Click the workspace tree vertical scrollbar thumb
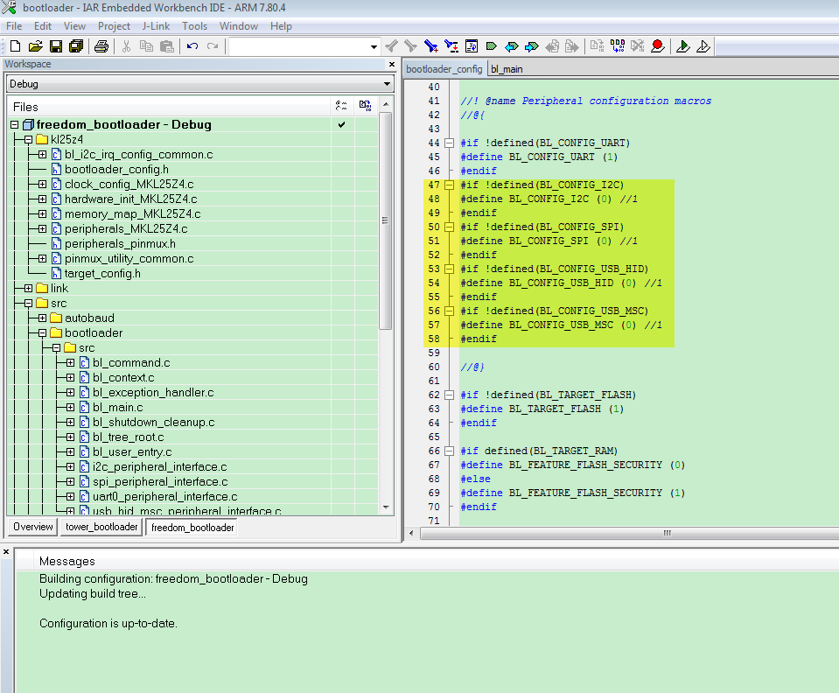The width and height of the screenshot is (839, 693). click(385, 221)
